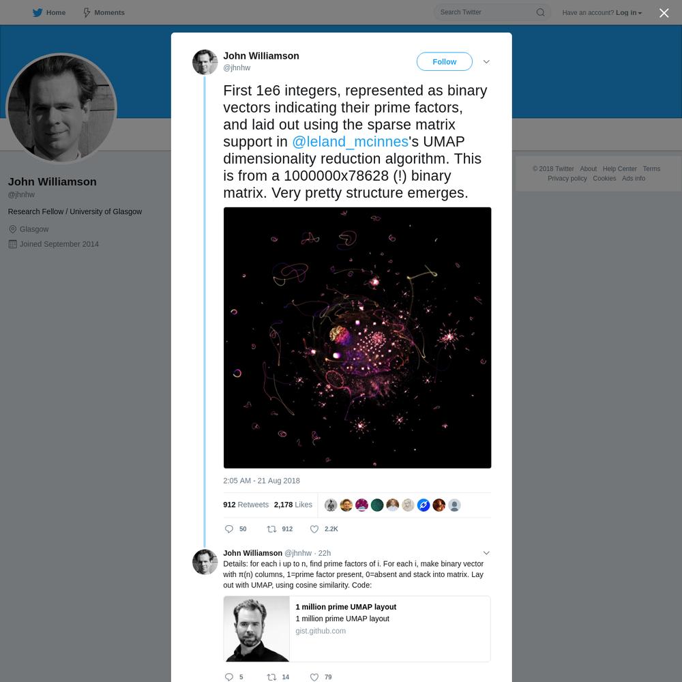Click the search magnifier icon
The width and height of the screenshot is (682, 682).
[x=540, y=12]
